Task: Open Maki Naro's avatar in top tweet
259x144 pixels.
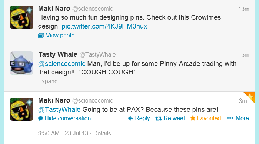Action: [21, 17]
